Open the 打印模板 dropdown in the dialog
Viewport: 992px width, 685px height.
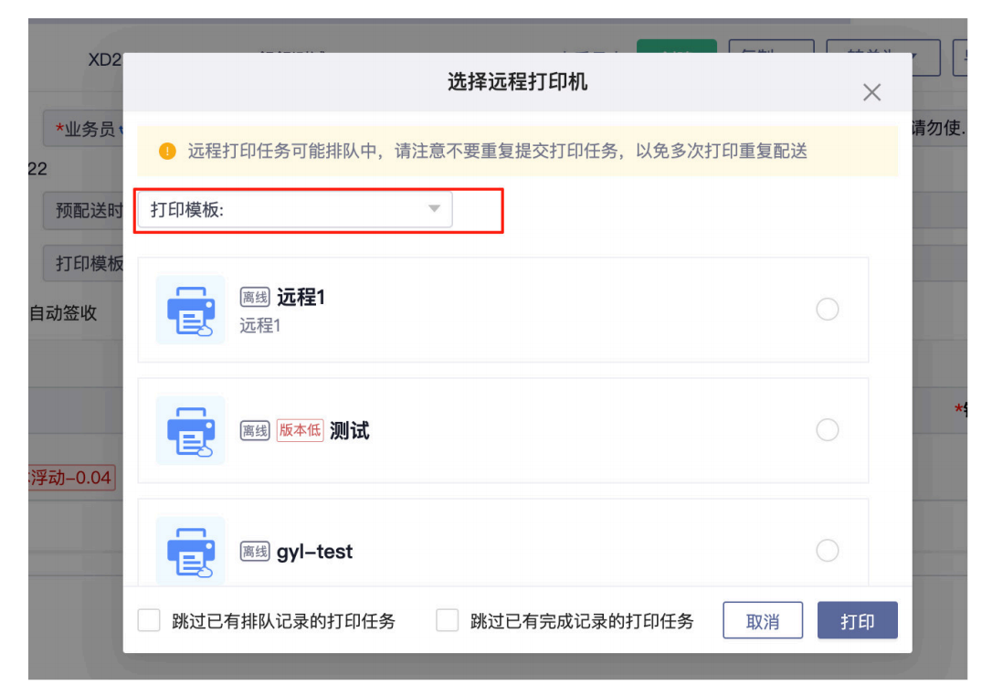pyautogui.click(x=294, y=209)
